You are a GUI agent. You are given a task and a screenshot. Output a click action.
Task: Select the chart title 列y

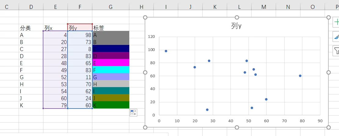pos(236,26)
